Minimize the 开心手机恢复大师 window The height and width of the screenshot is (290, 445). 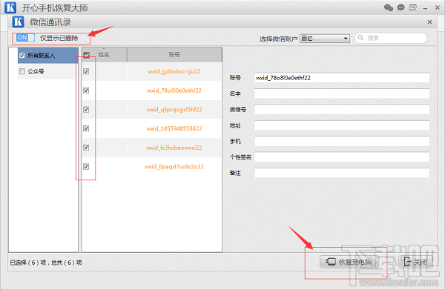[x=425, y=8]
